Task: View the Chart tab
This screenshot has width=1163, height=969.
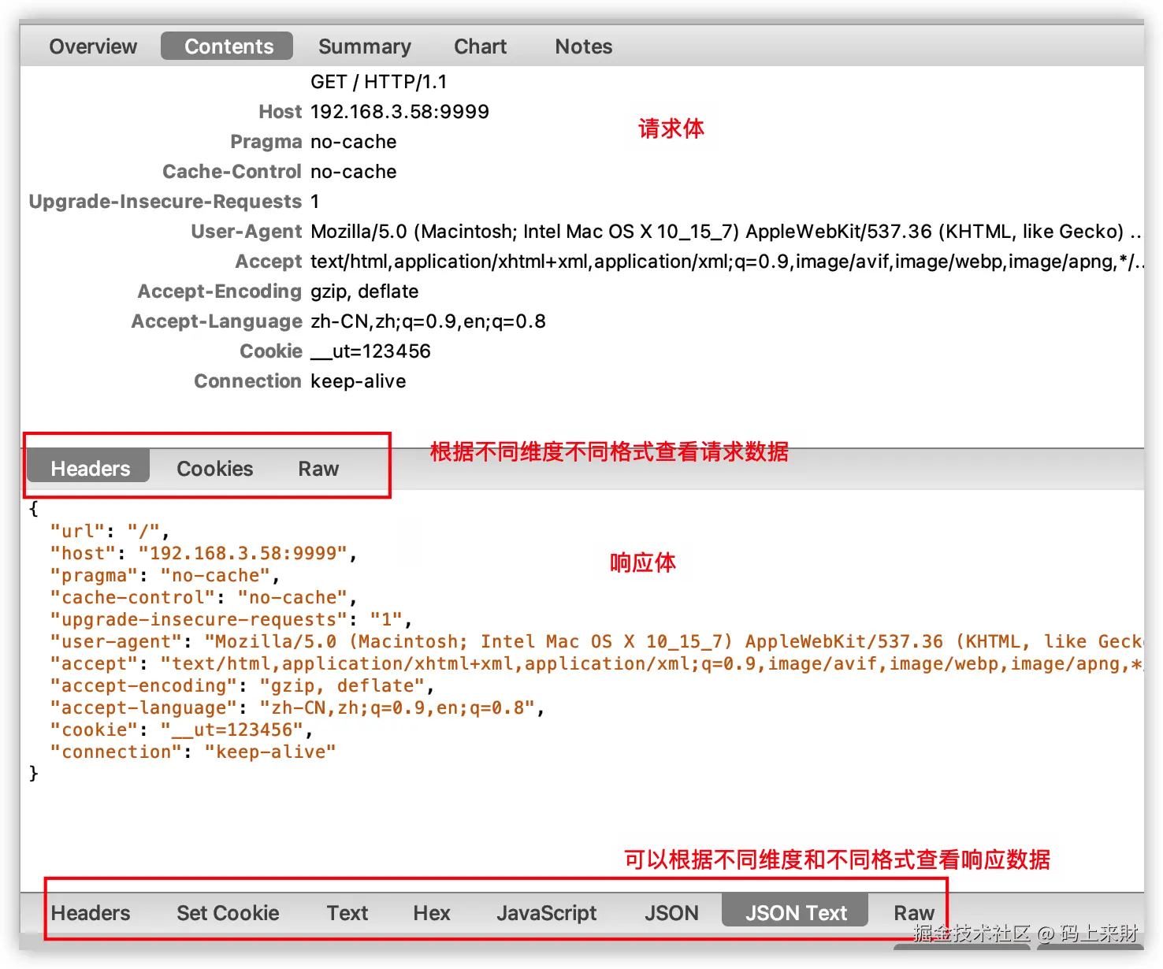Action: click(480, 46)
